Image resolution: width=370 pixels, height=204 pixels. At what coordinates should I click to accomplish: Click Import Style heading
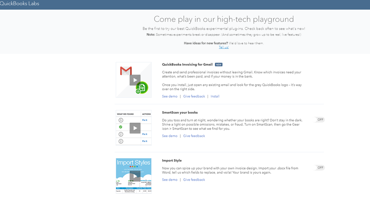[x=172, y=160]
